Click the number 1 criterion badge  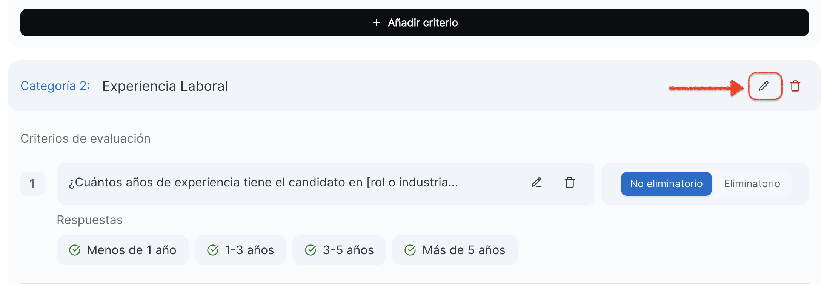pos(32,184)
